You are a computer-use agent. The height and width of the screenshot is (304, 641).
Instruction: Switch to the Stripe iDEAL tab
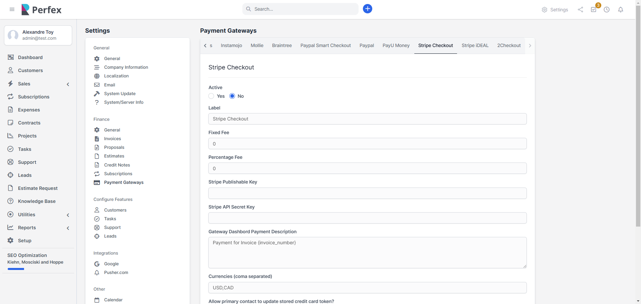click(475, 45)
